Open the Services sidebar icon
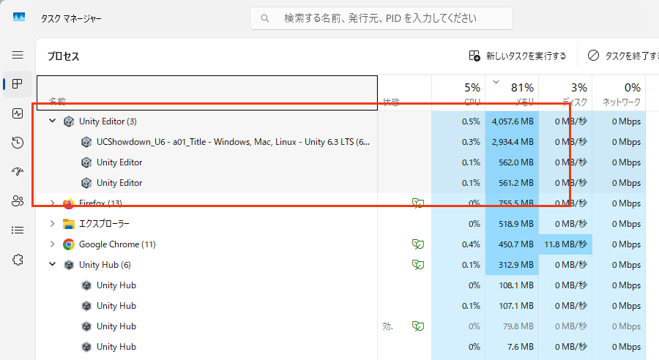 tap(18, 260)
